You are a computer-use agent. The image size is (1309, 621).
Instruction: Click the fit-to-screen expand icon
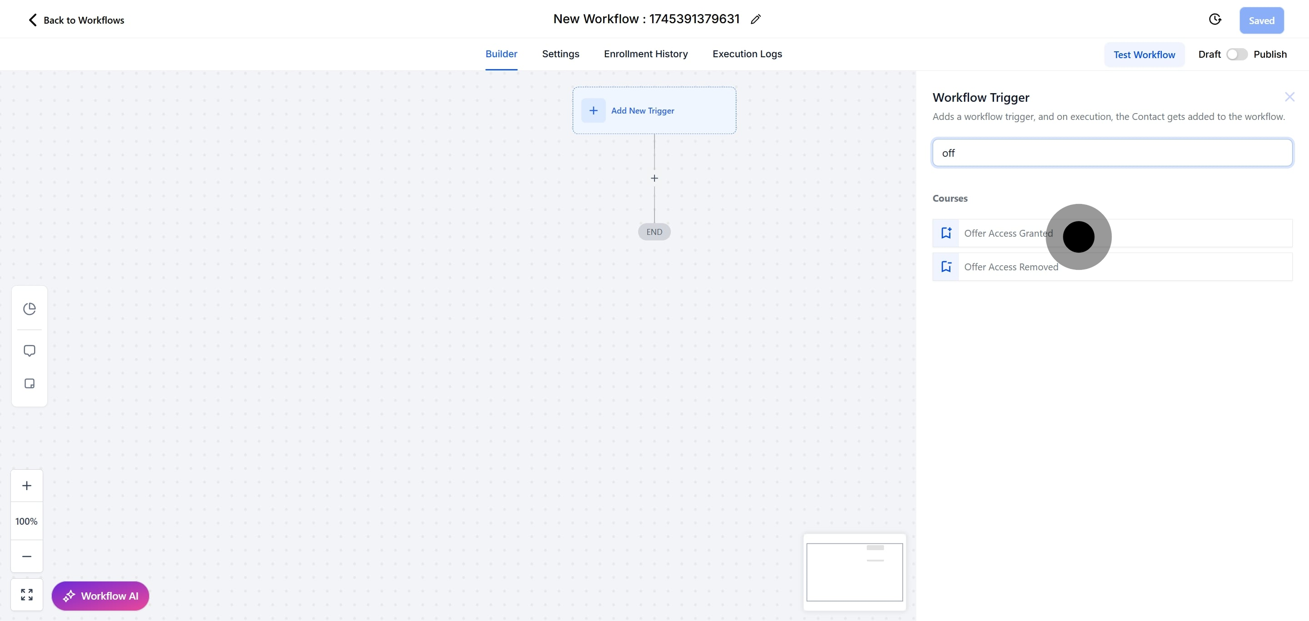point(27,595)
